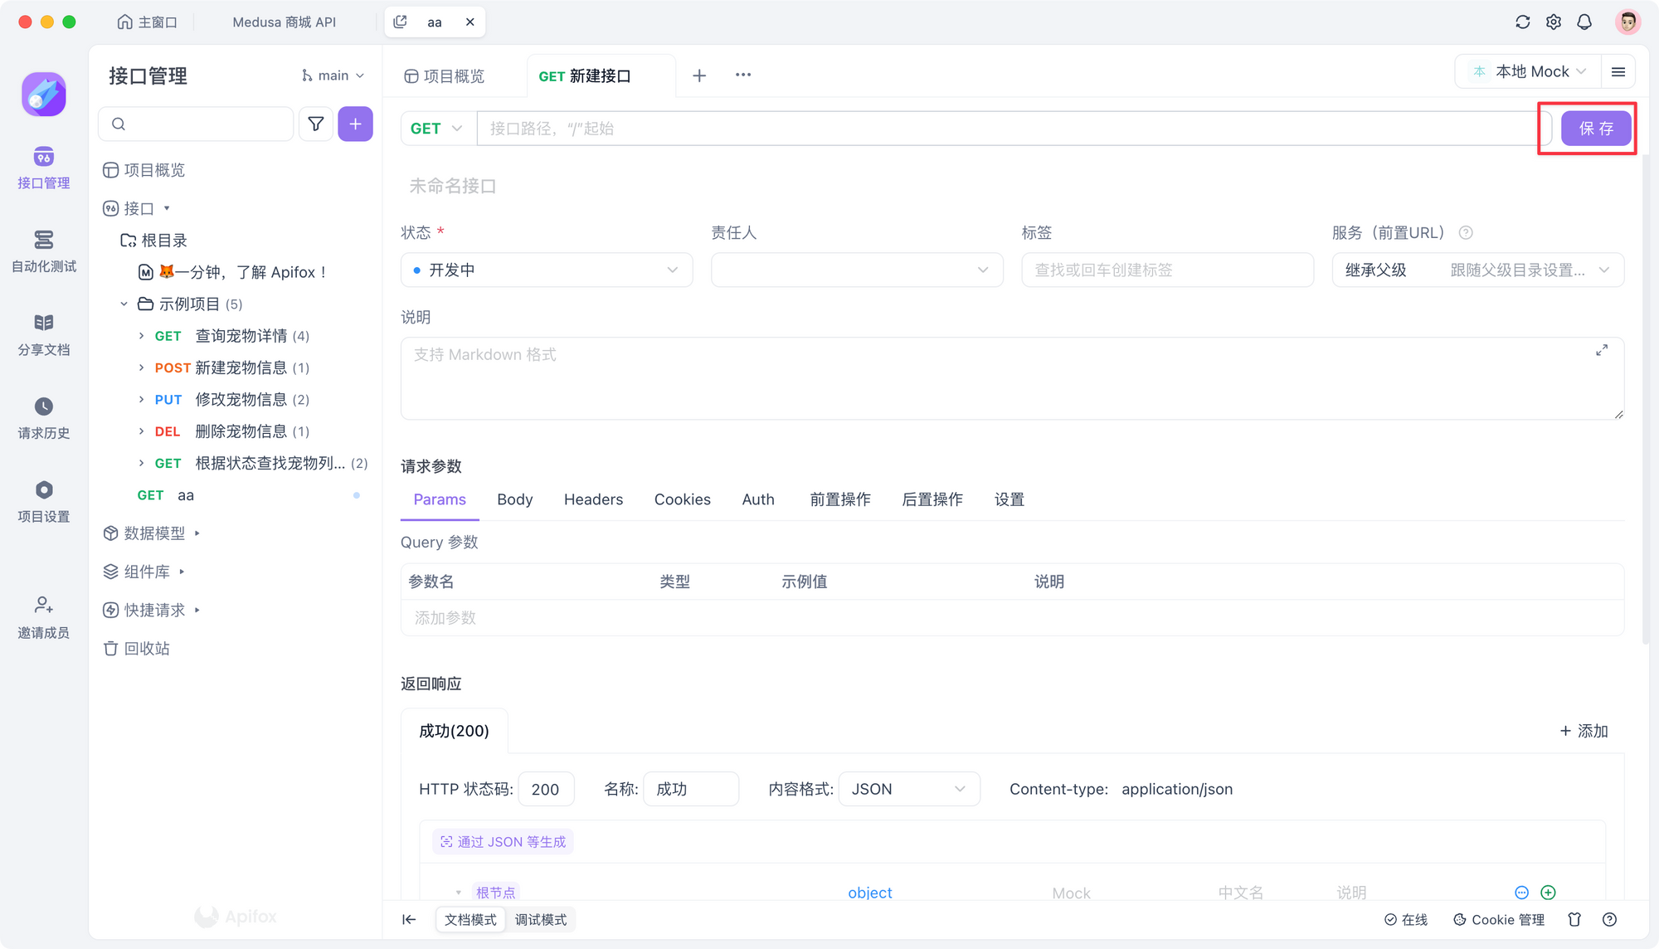Click the purple plus add button
The width and height of the screenshot is (1659, 949).
click(x=355, y=124)
